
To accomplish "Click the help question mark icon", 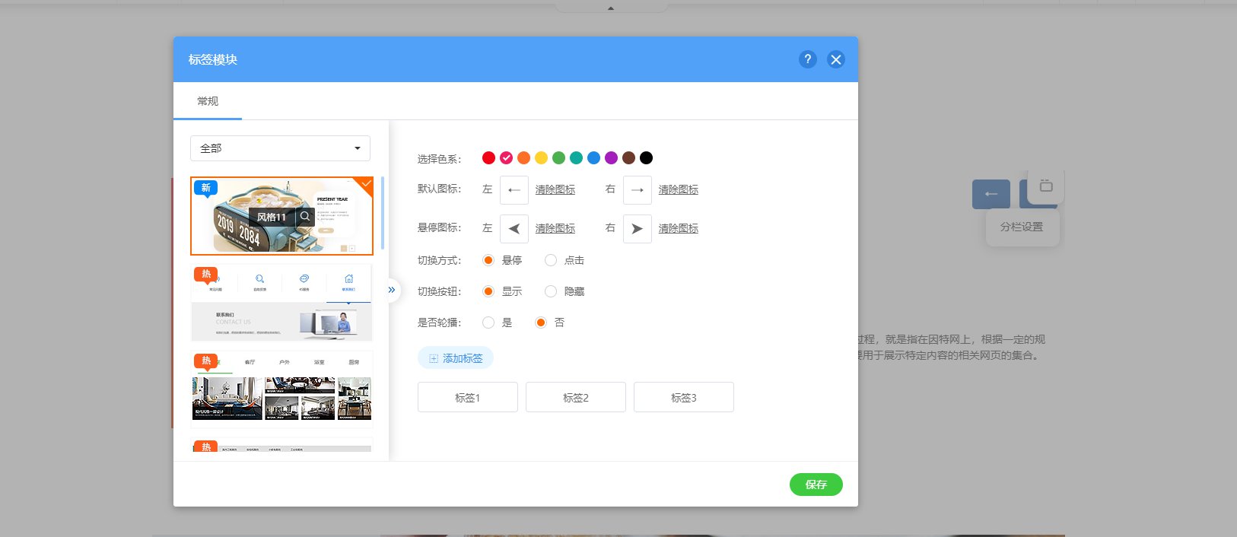I will click(x=808, y=59).
